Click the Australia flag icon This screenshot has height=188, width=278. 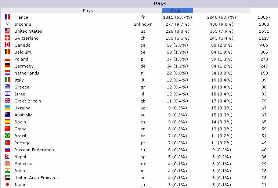pos(7,115)
